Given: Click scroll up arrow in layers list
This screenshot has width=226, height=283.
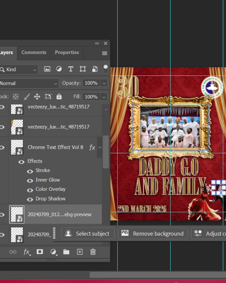Looking at the screenshot, I should 106,110.
